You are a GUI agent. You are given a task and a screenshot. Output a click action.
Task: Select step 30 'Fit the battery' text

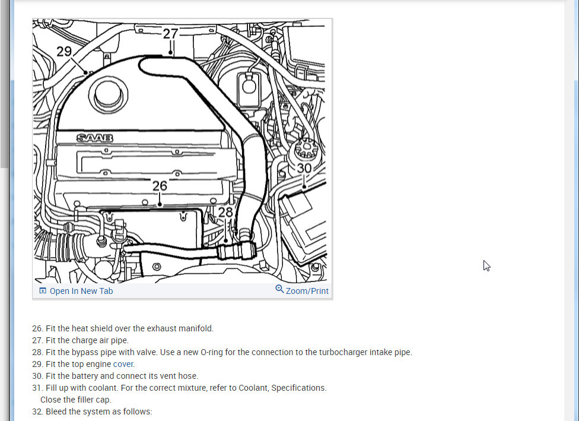click(x=115, y=376)
